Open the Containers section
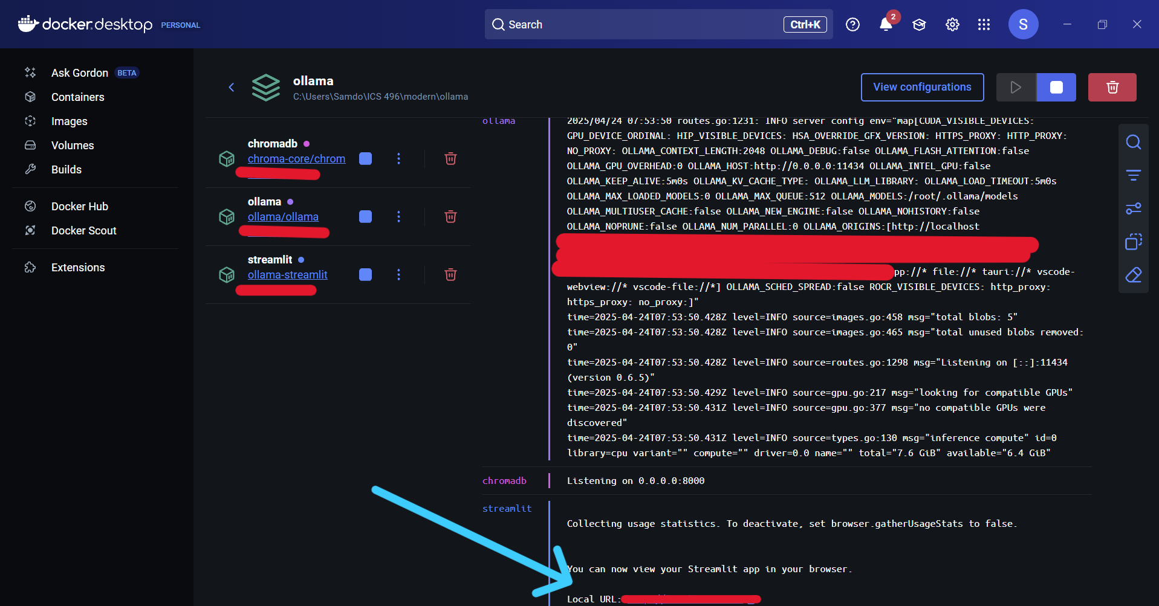 pyautogui.click(x=77, y=97)
